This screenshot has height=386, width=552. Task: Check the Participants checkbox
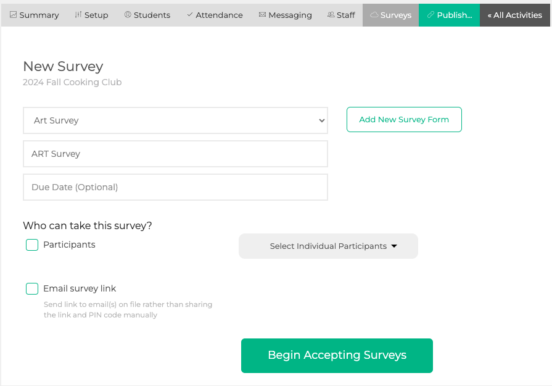pyautogui.click(x=32, y=245)
